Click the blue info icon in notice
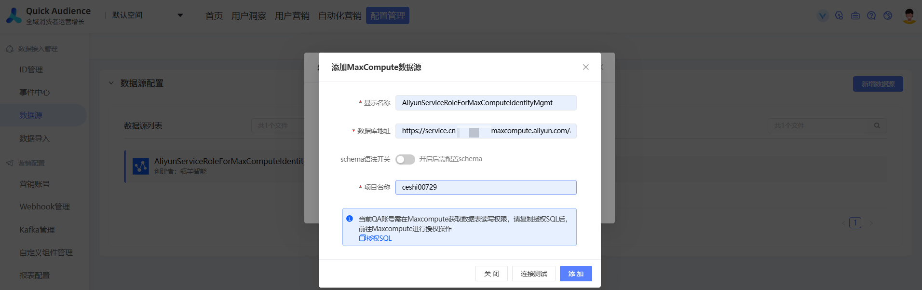The height and width of the screenshot is (290, 922). (x=350, y=219)
